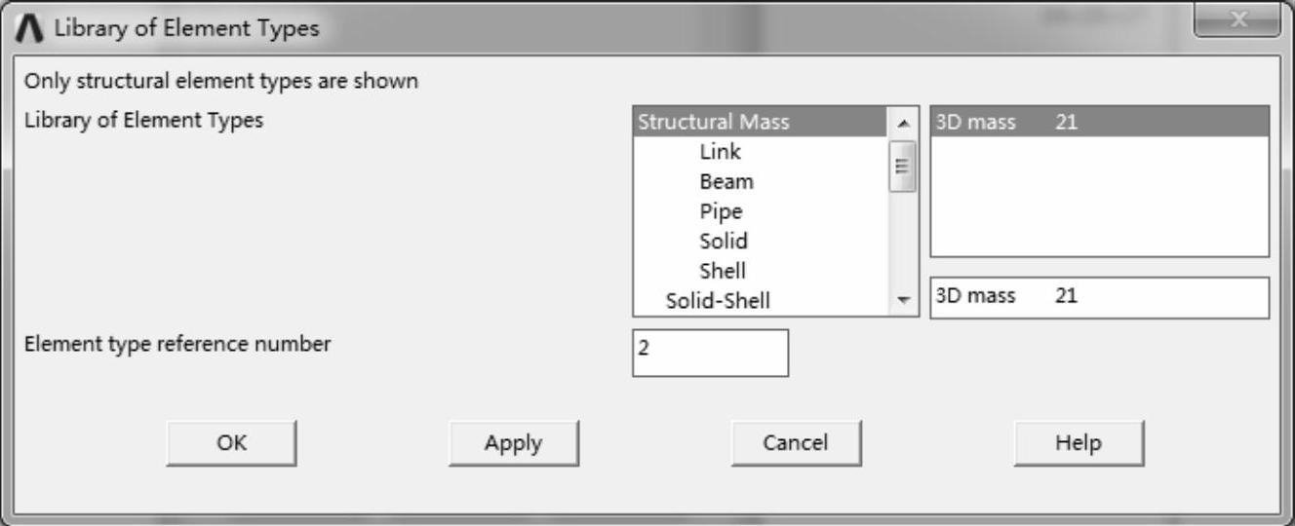Choose Beam from the element list
Viewport: 1295px width, 526px height.
click(x=726, y=181)
